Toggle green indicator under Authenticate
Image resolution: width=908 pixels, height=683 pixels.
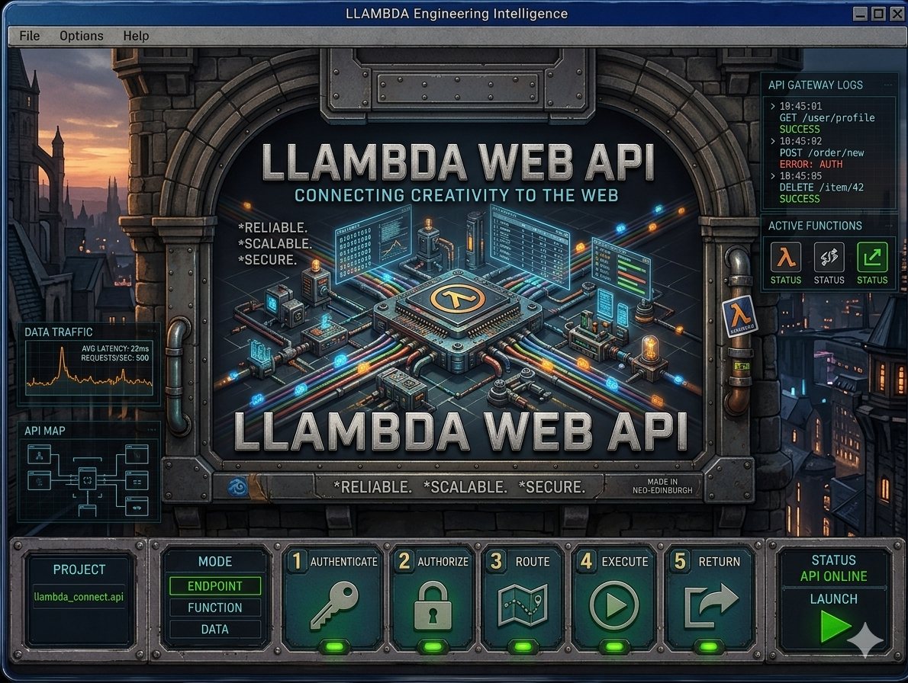coord(334,646)
